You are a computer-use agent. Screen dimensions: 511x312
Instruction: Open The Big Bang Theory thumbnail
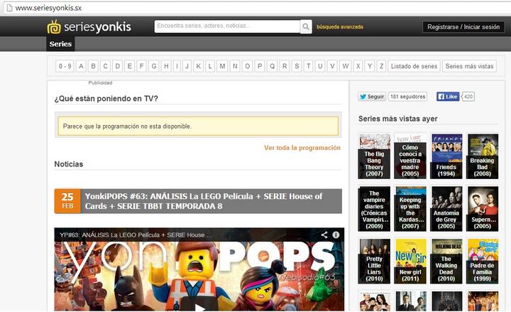pyautogui.click(x=374, y=156)
